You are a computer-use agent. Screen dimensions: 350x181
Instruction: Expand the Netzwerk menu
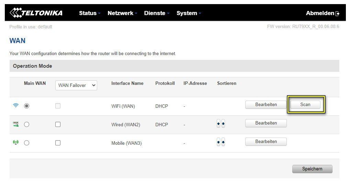coord(122,13)
